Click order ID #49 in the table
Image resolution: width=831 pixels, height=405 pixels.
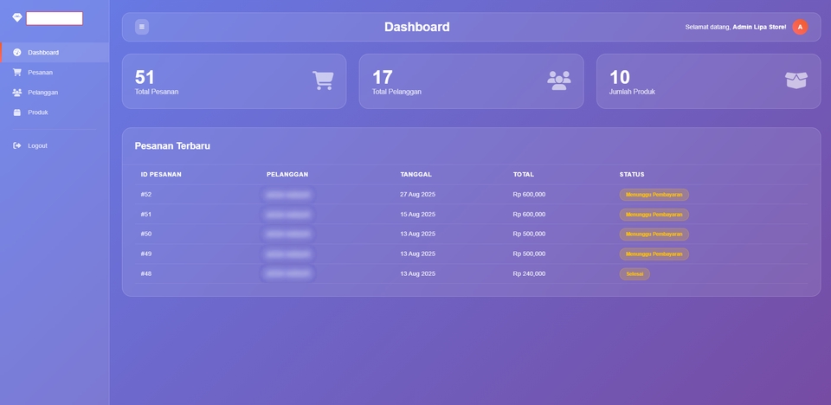point(146,254)
